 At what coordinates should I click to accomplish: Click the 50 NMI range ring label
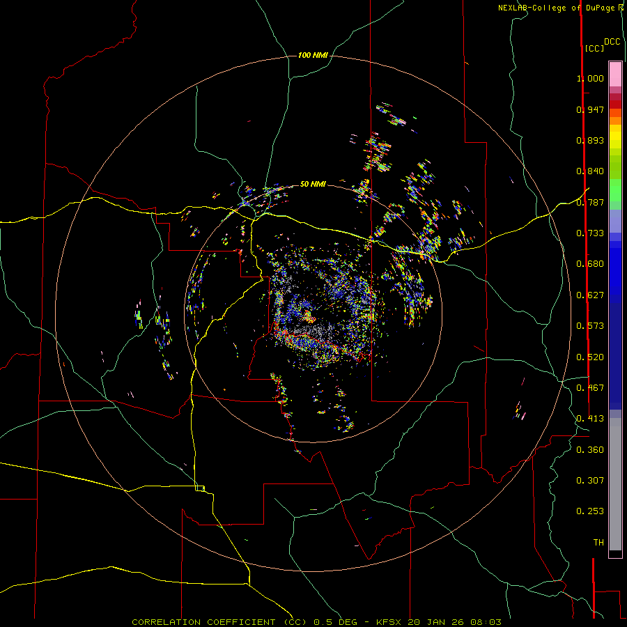pyautogui.click(x=313, y=184)
